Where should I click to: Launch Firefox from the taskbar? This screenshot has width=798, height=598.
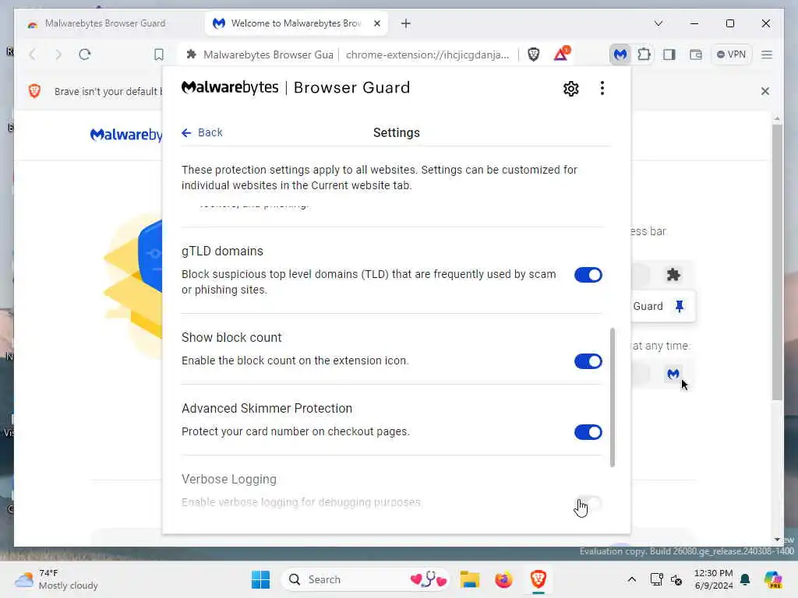(x=504, y=579)
